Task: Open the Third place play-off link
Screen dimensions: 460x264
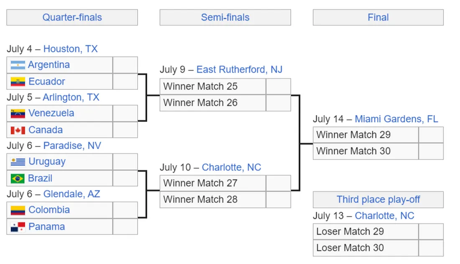Action: [x=378, y=199]
